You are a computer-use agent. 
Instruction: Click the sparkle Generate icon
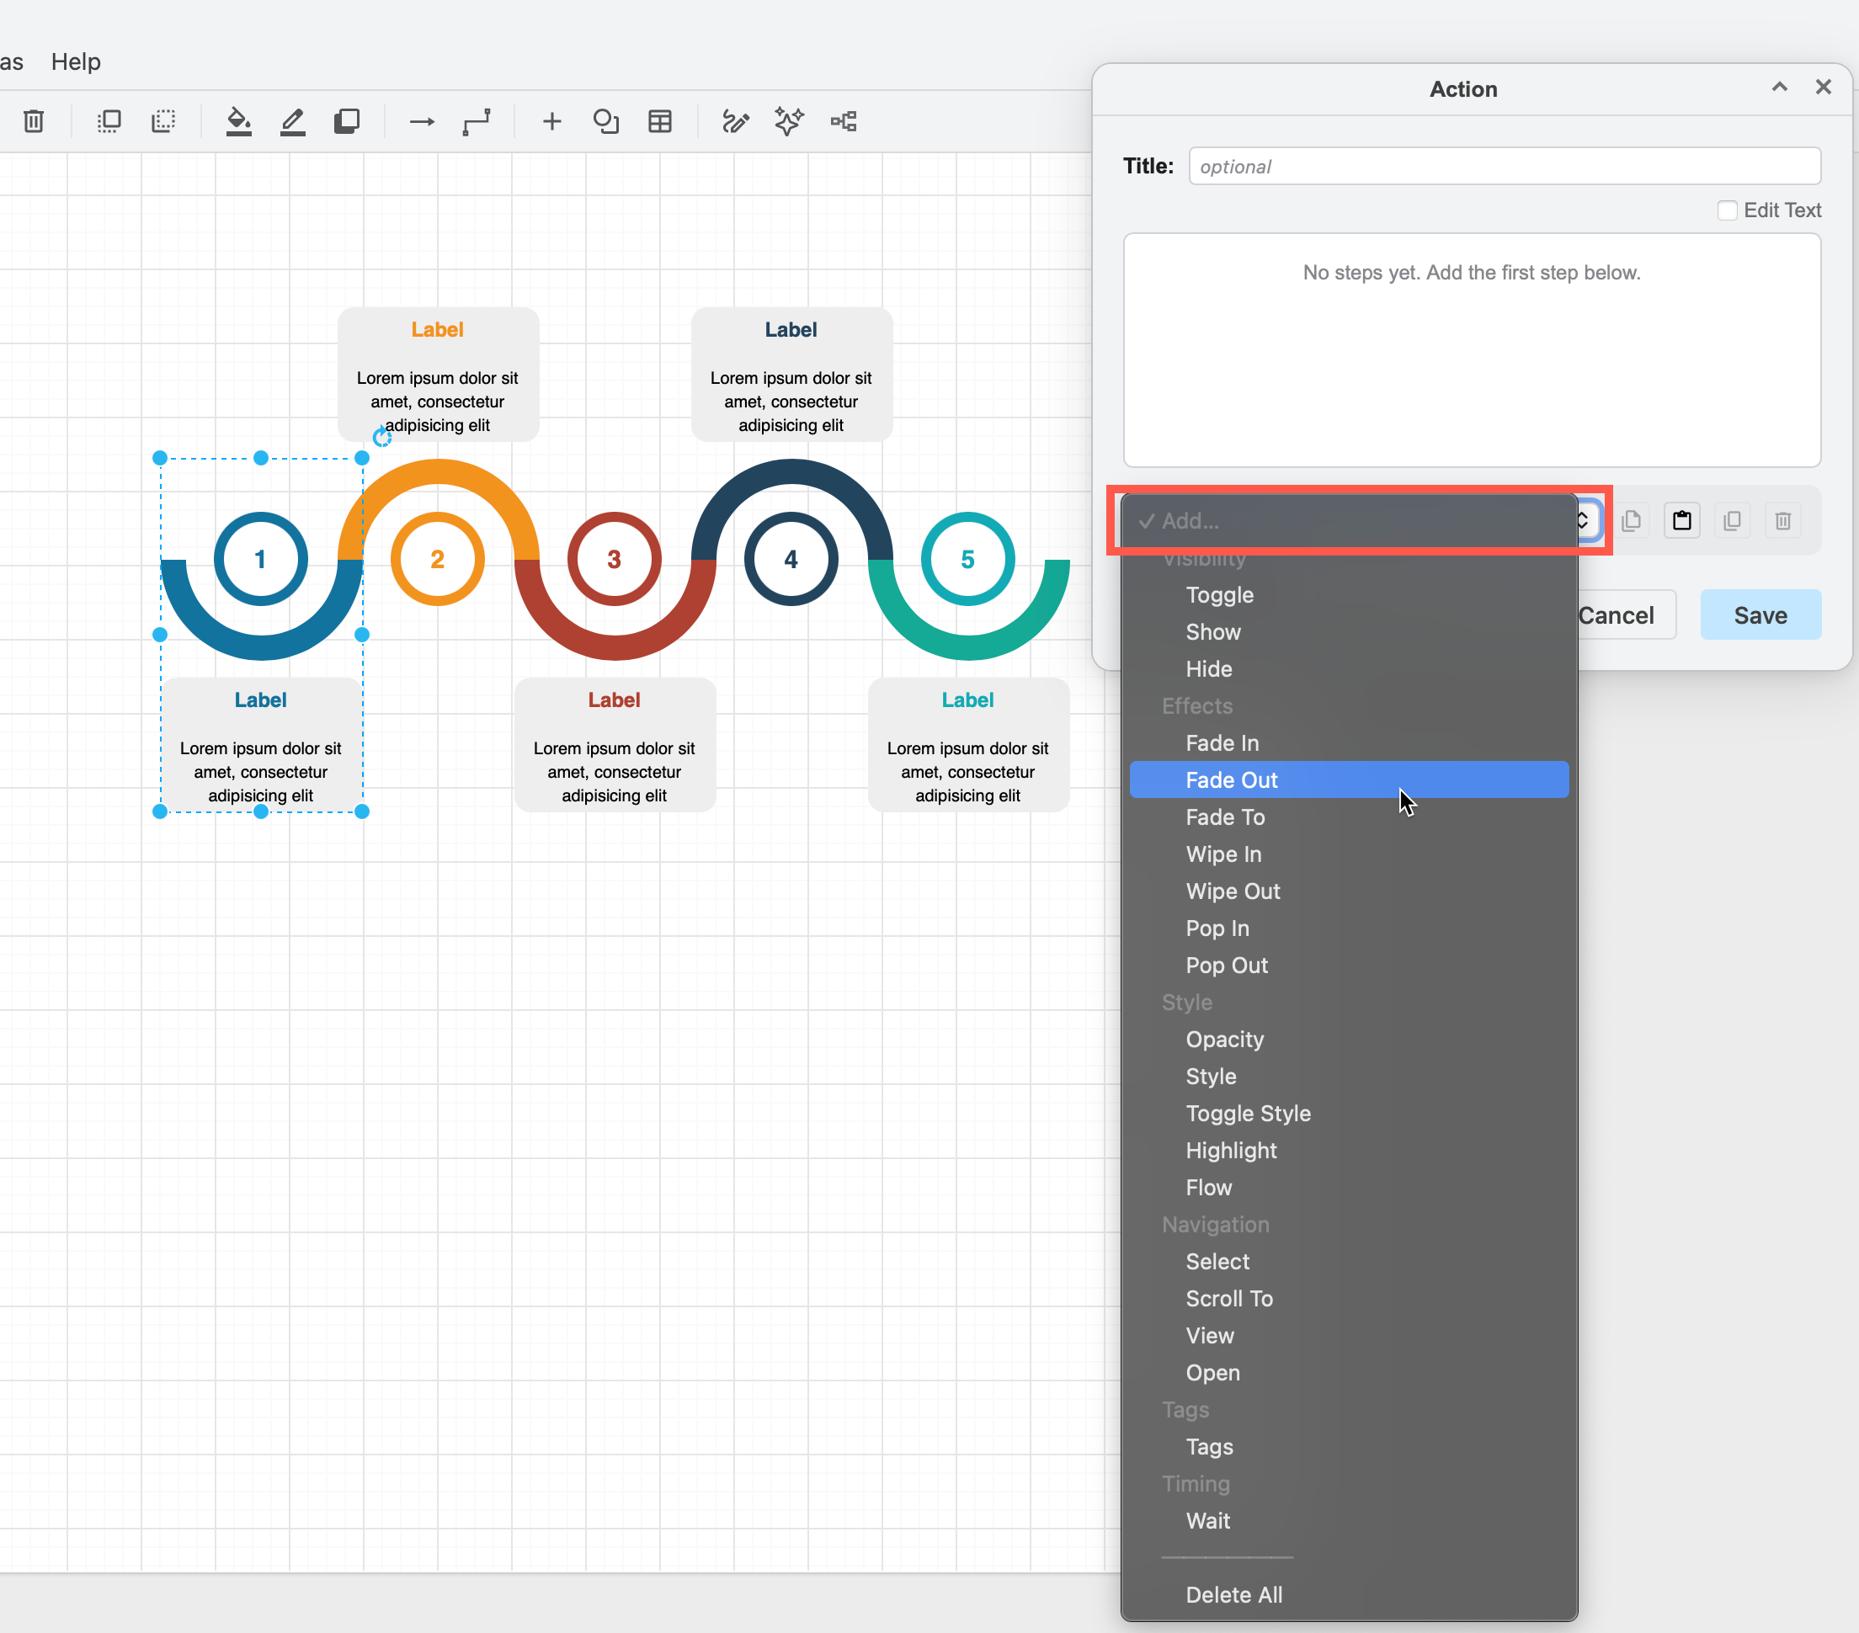[x=790, y=121]
